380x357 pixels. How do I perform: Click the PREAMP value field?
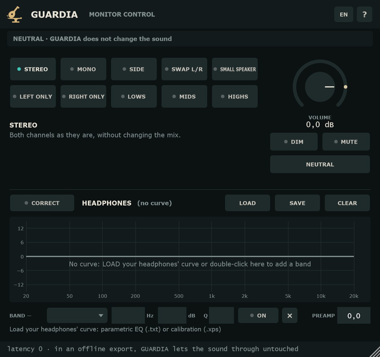354,315
